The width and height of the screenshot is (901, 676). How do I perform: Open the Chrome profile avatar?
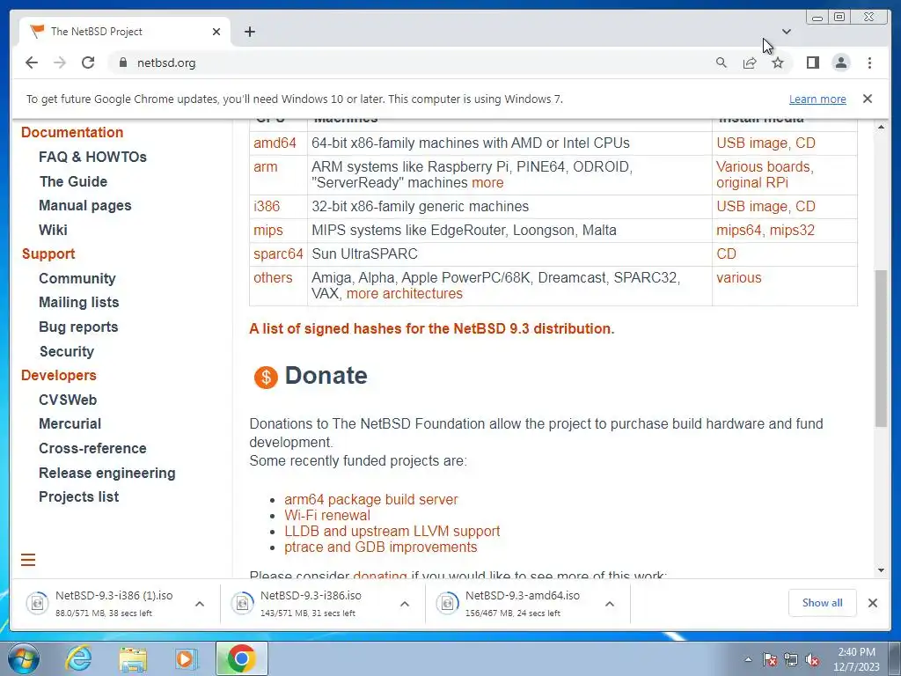tap(840, 62)
